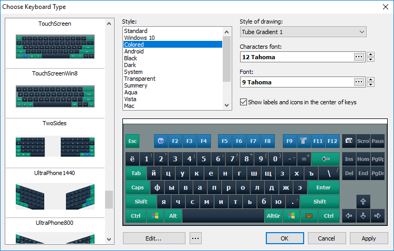Click the Edit... button

(x=154, y=238)
